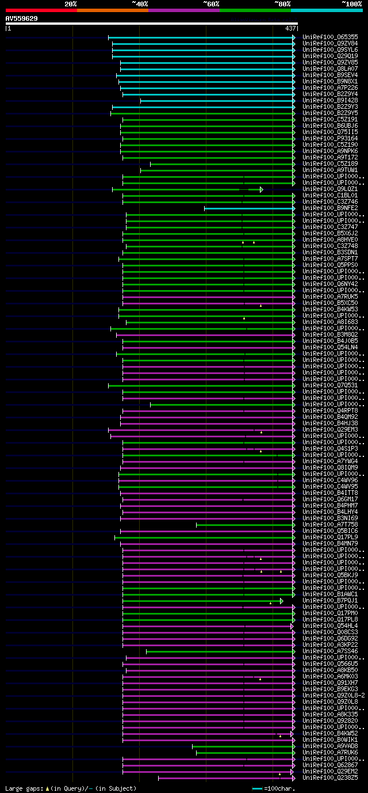Go to UniRef100_Q7Q531 entry
This screenshot has width=368, height=793.
(330, 386)
